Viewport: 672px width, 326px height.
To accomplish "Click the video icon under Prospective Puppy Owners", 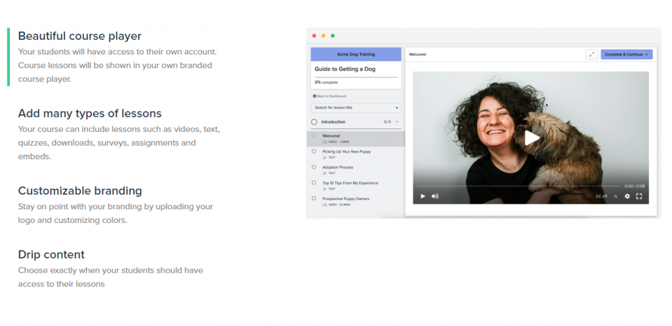I will tap(324, 205).
